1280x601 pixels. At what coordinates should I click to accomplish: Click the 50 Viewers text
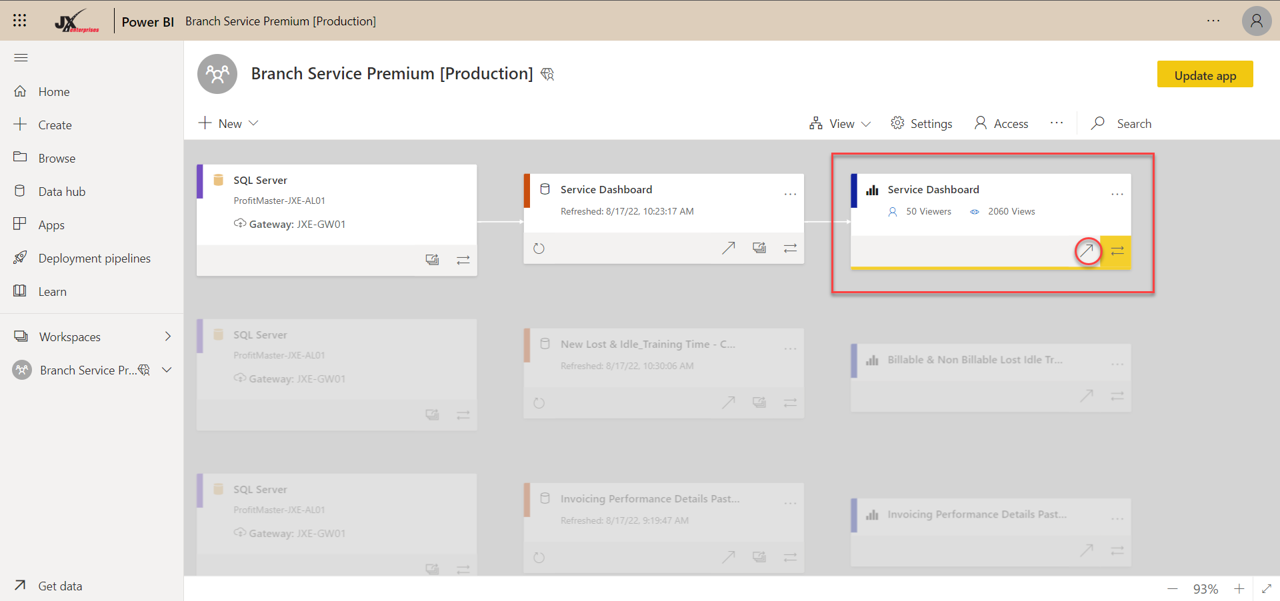pos(928,211)
